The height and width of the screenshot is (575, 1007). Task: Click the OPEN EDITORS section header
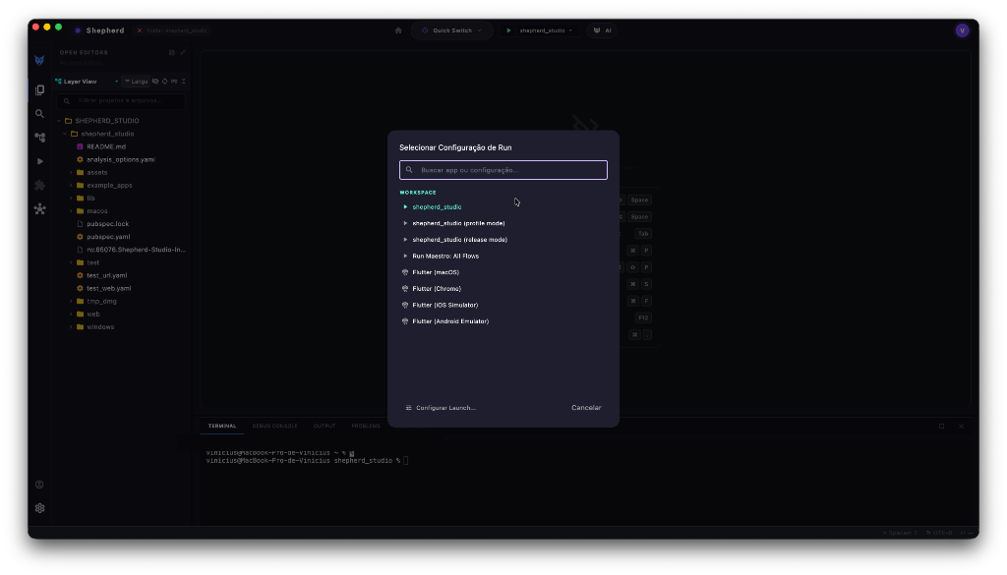84,53
